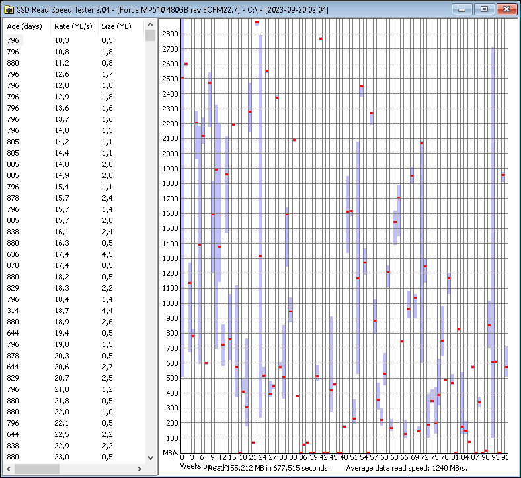521x478 pixels.
Task: Select row with rate 10,3
Action: (x=75, y=40)
